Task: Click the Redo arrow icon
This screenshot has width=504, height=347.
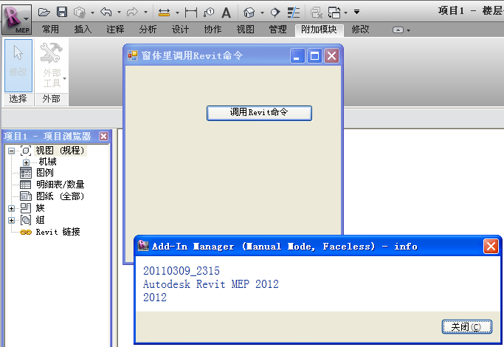Action: coord(132,13)
